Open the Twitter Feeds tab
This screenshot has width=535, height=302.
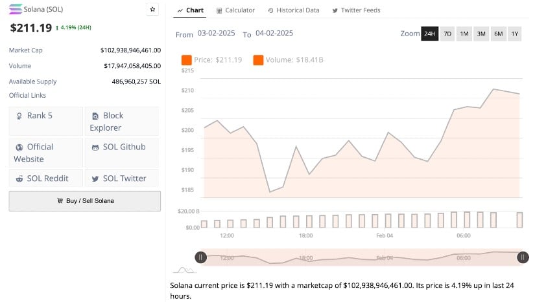tap(356, 10)
